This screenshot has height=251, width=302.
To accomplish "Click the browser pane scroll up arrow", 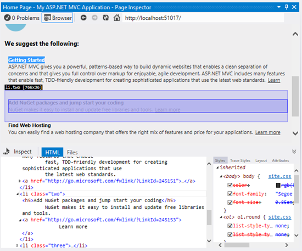I will point(295,34).
